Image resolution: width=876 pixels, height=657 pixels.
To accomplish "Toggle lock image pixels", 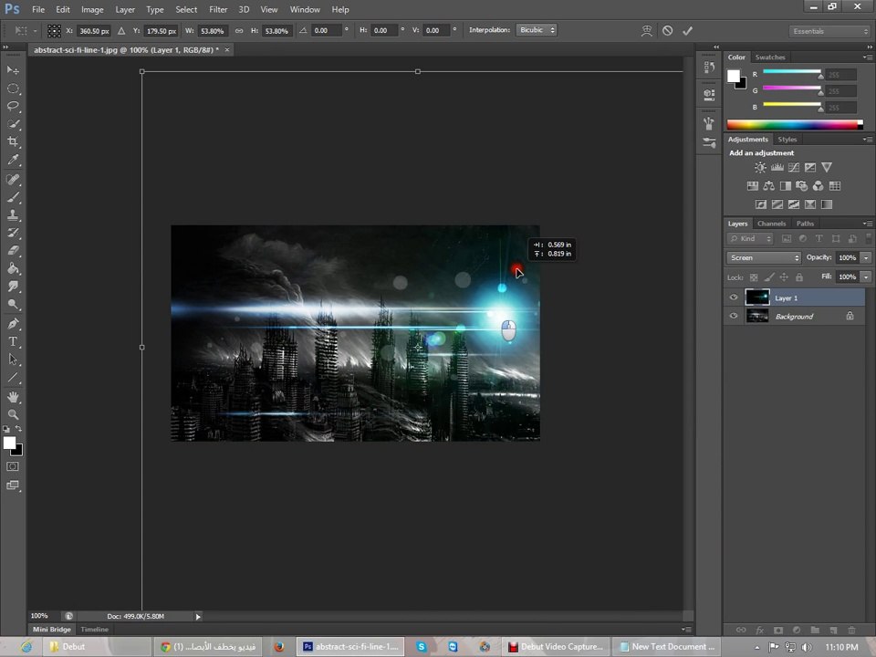I will pyautogui.click(x=769, y=277).
